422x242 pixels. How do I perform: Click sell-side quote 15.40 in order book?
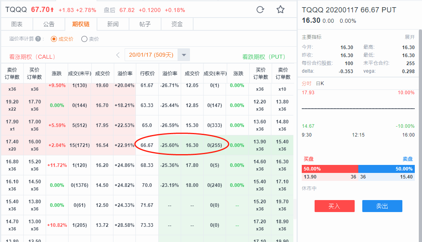click(406, 177)
